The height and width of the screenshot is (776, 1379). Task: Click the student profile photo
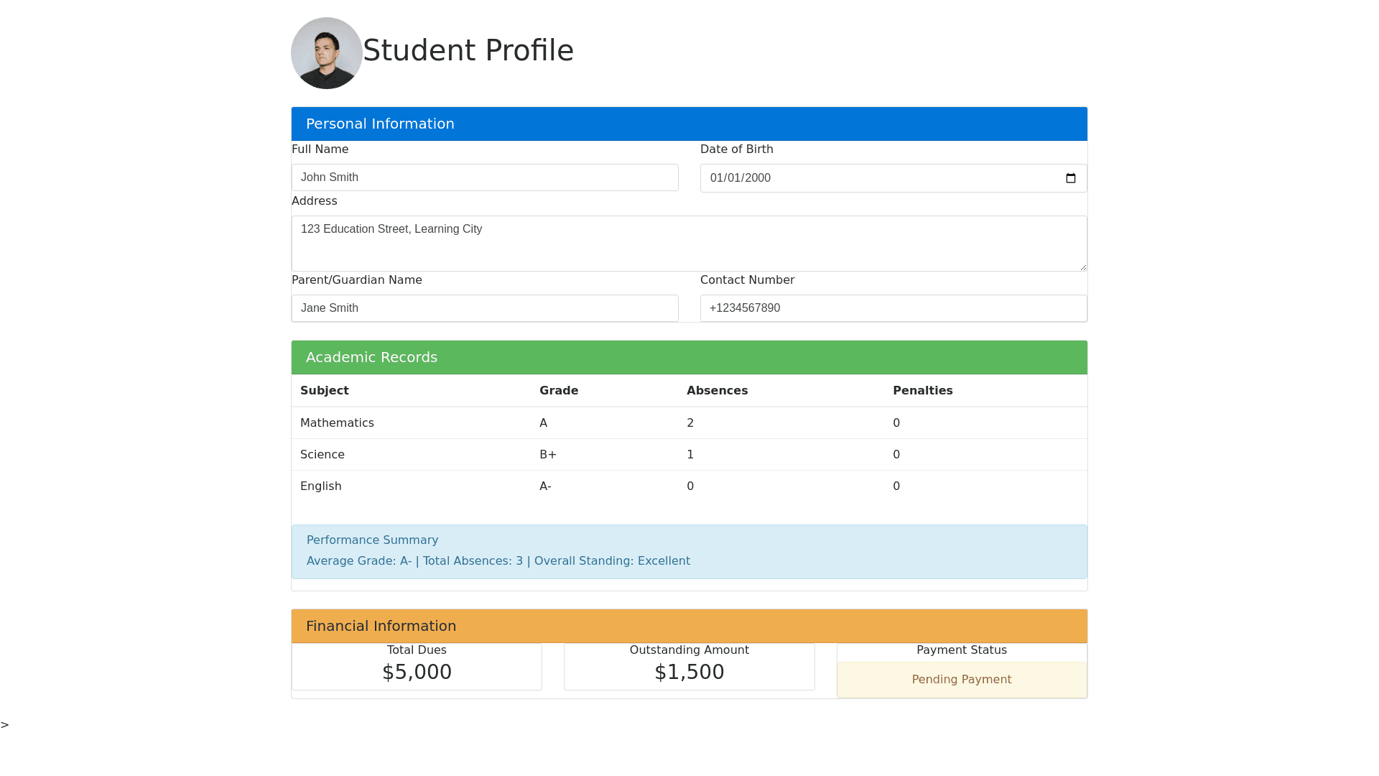[327, 53]
